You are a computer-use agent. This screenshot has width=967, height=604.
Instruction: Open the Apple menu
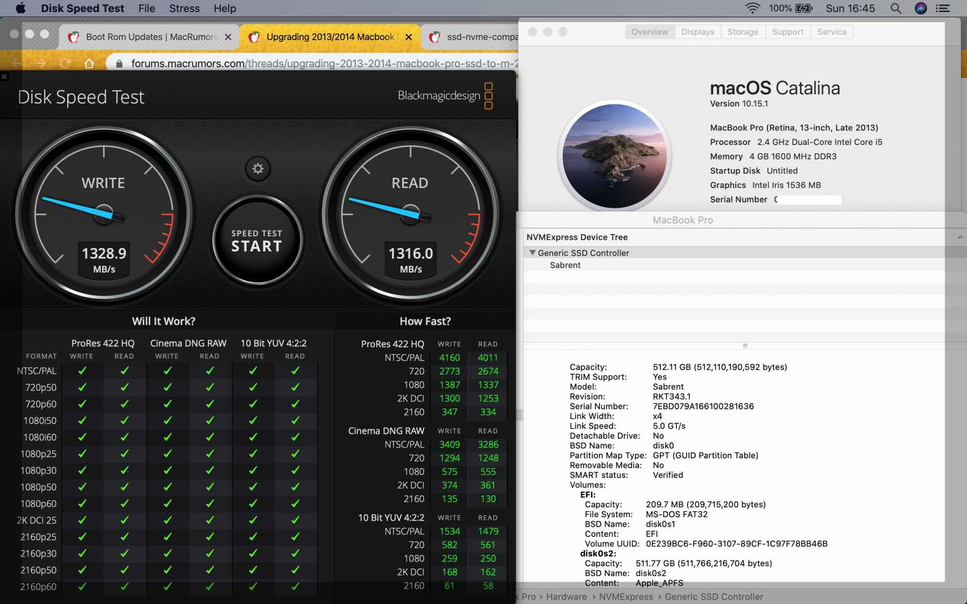click(20, 8)
